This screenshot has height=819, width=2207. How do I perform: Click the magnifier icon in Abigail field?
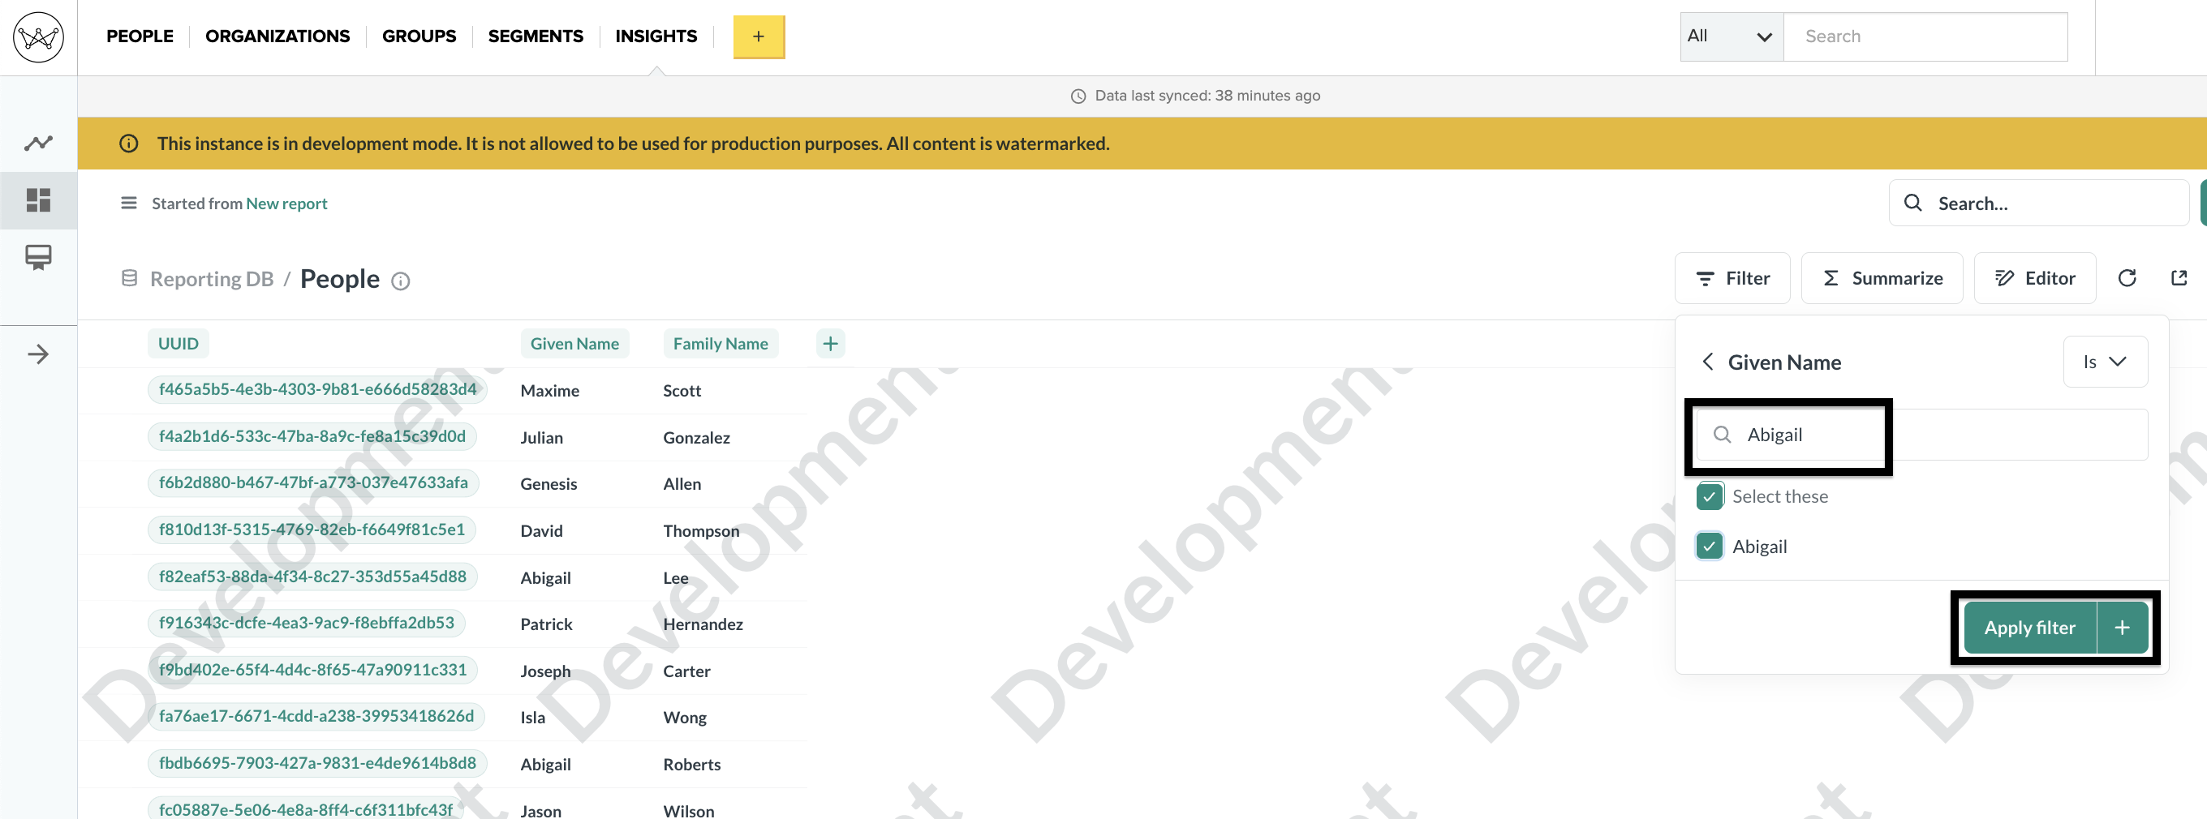pos(1722,435)
